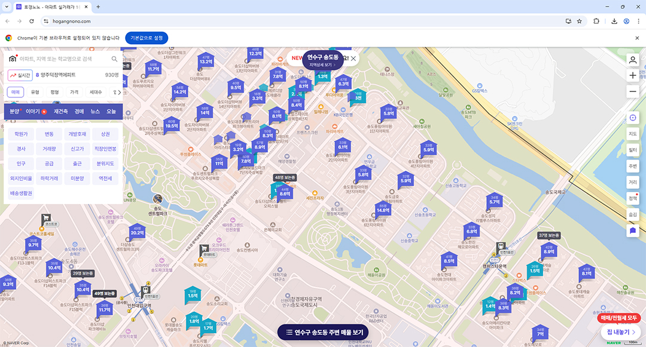
Task: Expand more filters with the right chevron
Action: point(120,93)
